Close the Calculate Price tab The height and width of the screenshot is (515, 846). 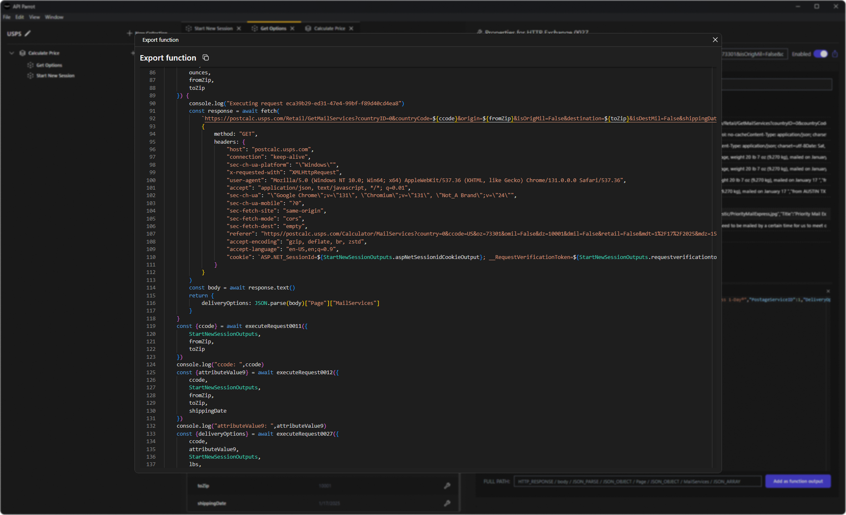point(351,28)
